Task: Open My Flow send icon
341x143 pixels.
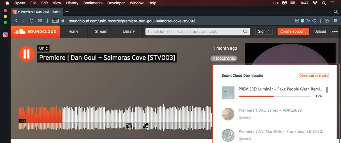Action: click(308, 21)
